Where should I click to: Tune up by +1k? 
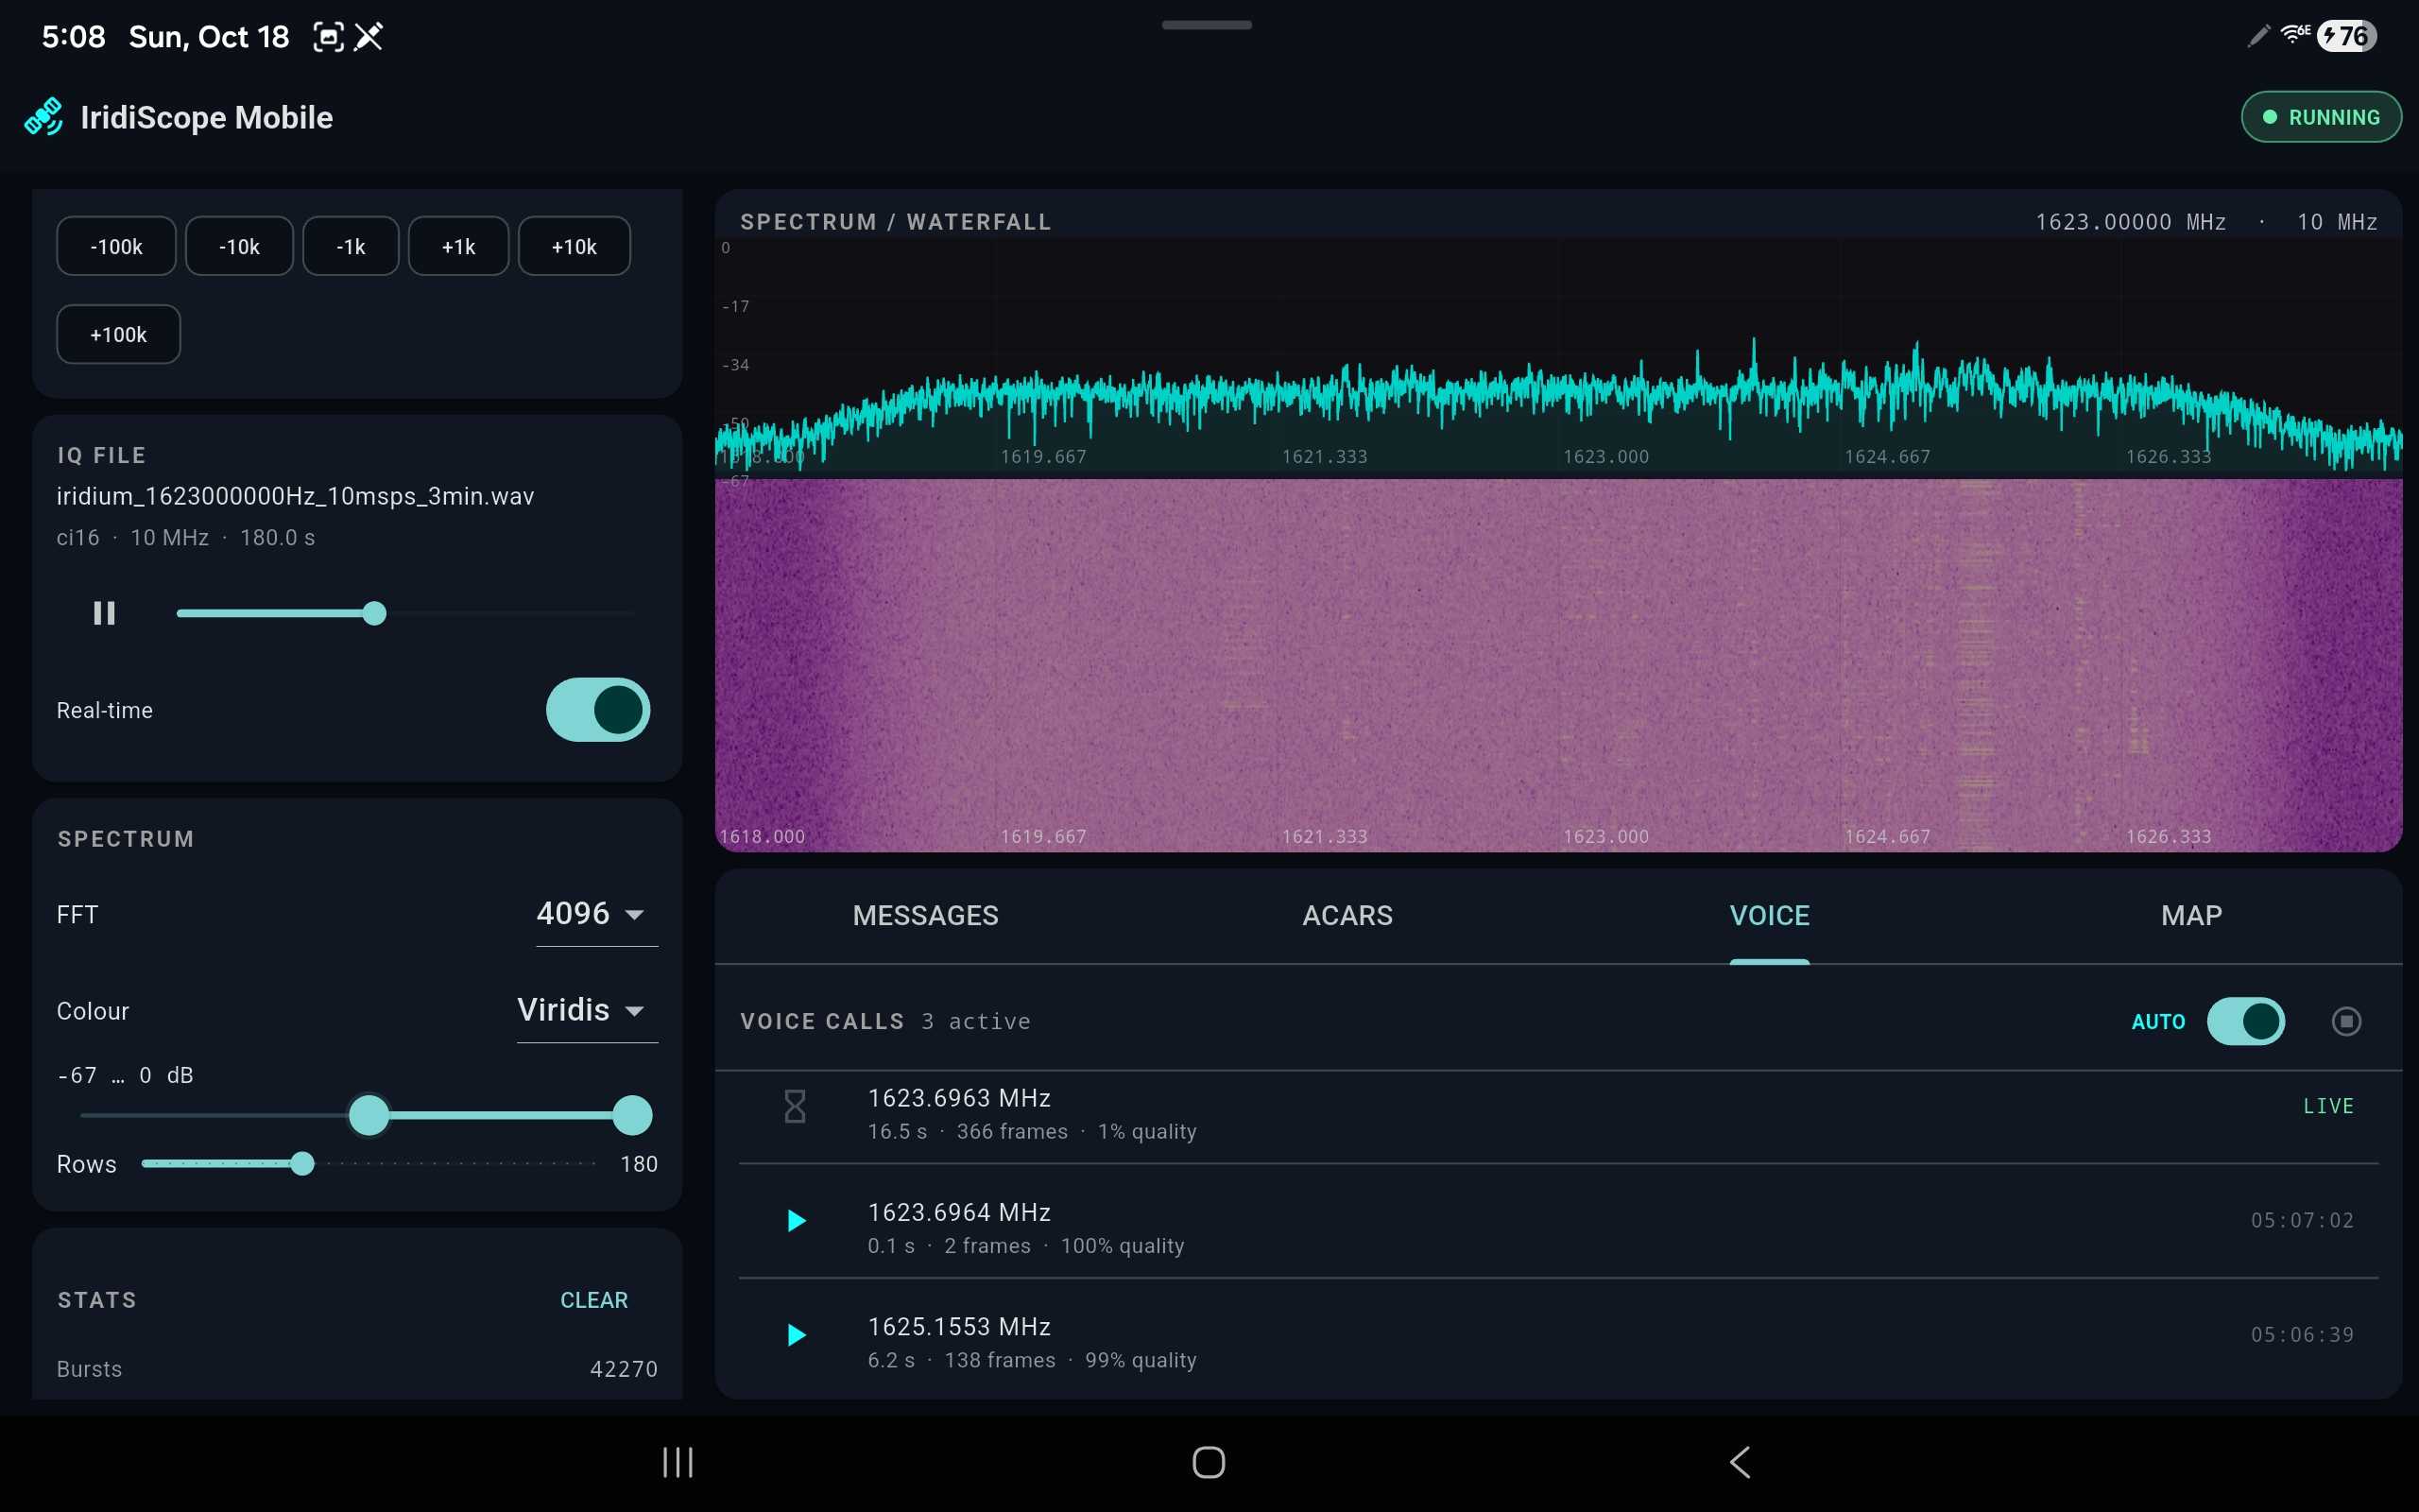click(x=459, y=246)
